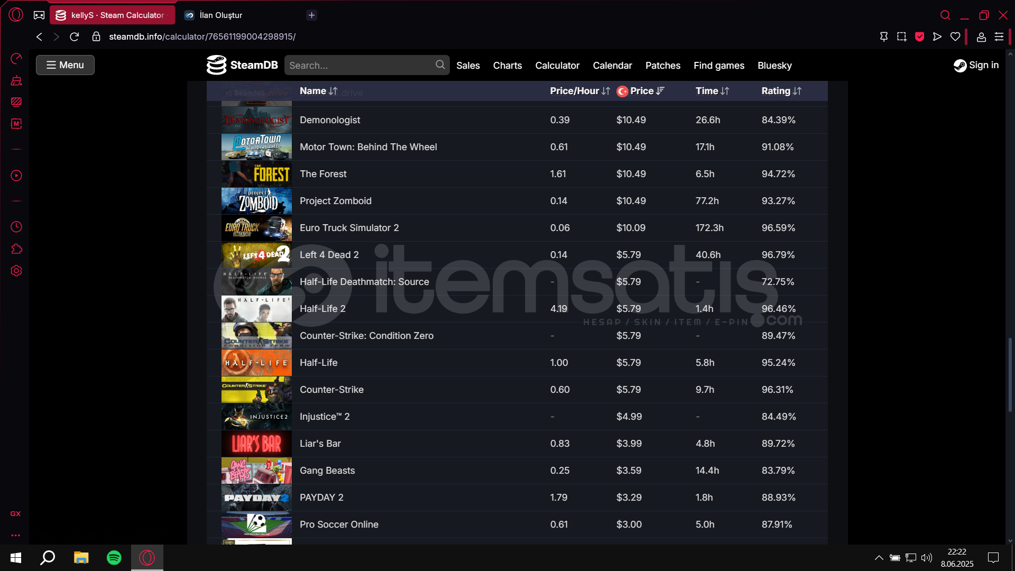Sort the table by Rating
This screenshot has height=571, width=1015.
pos(781,91)
